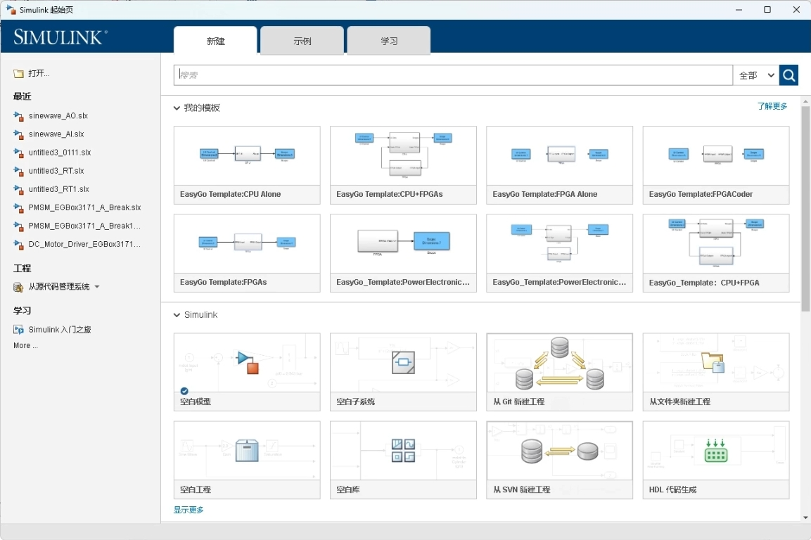Click the 显示更多 link
Viewport: 811px width, 540px height.
click(x=189, y=510)
